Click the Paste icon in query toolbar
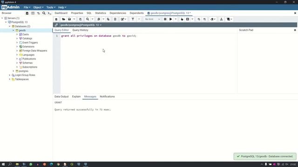Screen dimensions: 298x167 tap(108, 19)
